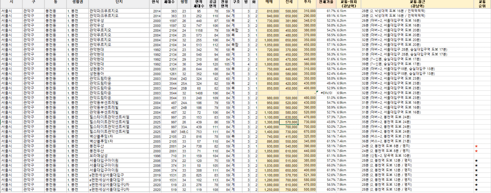Select the 810,000 매매 price cell

click(x=269, y=11)
